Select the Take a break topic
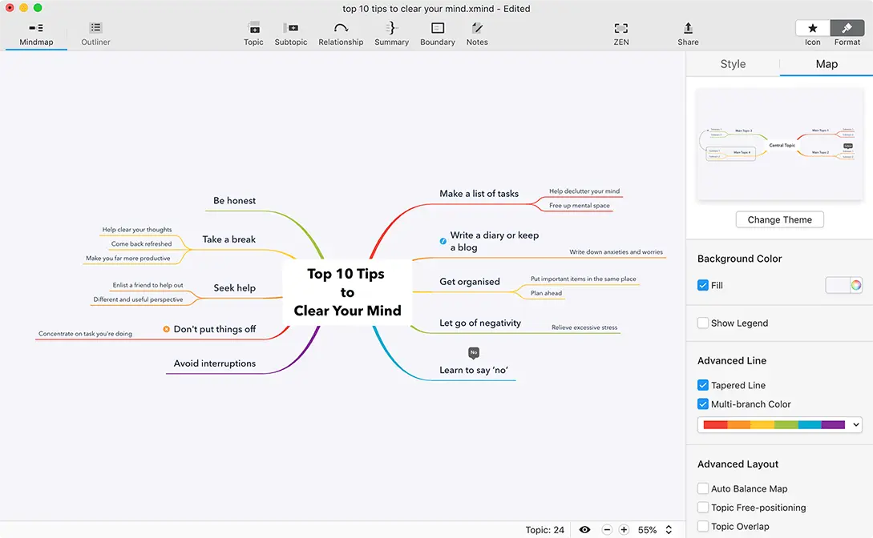 [x=228, y=239]
